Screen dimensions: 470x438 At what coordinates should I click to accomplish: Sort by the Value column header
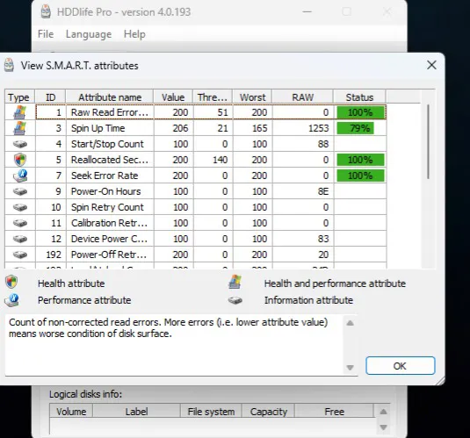coord(173,97)
